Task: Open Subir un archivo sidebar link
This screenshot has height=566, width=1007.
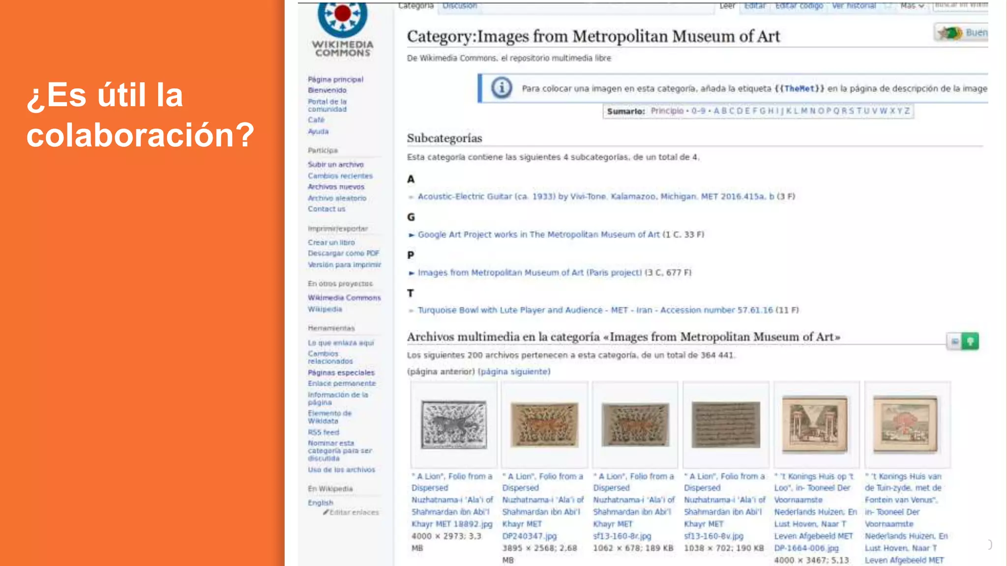Action: coord(335,165)
